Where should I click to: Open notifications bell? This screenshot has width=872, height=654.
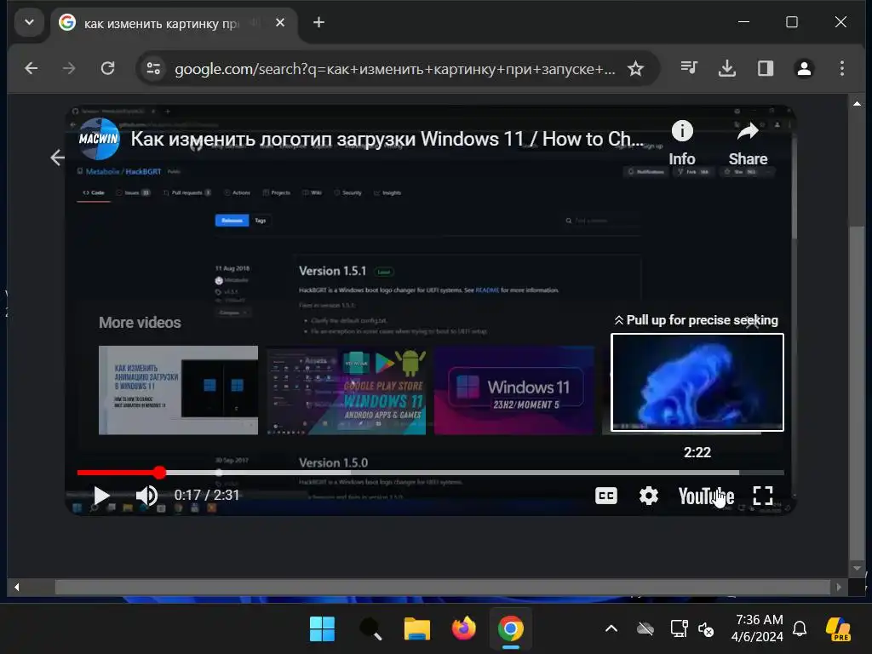[x=800, y=629]
